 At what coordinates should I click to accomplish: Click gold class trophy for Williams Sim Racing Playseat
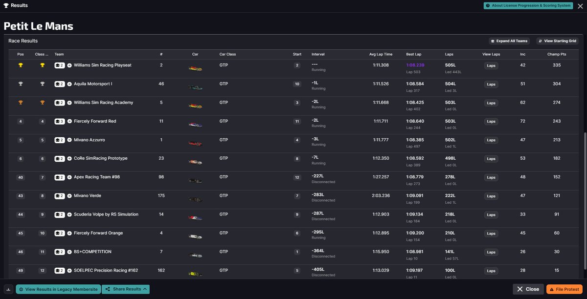pos(43,65)
